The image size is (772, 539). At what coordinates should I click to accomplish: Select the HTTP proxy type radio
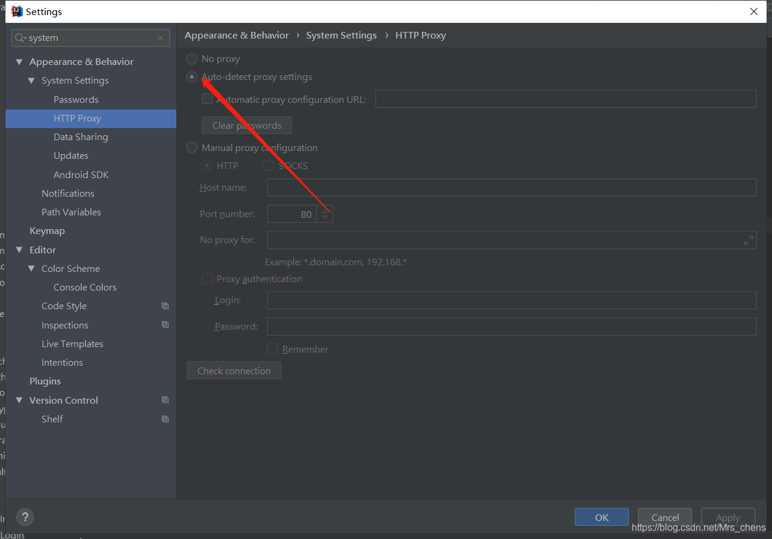207,165
